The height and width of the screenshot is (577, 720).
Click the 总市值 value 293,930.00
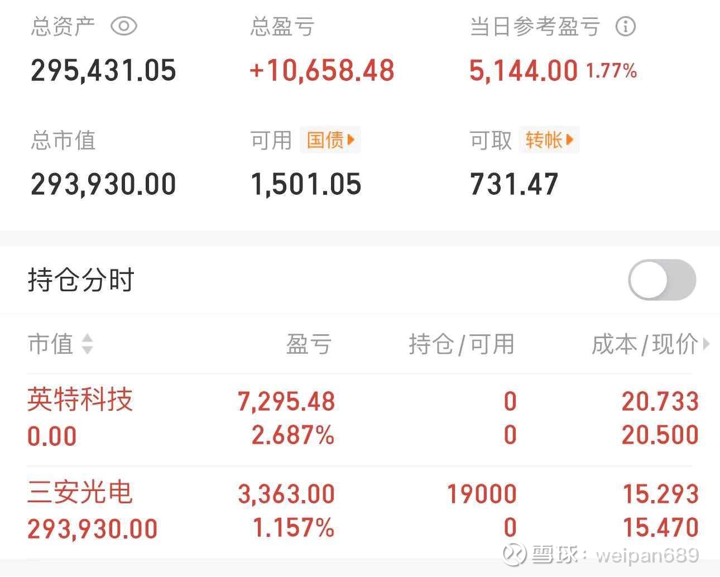pyautogui.click(x=103, y=185)
